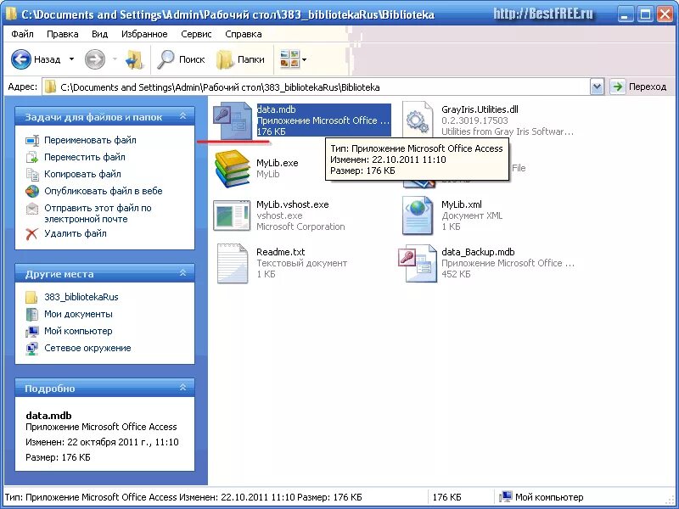
Task: Open 383_bibliotekaRus folder link
Action: [81, 296]
